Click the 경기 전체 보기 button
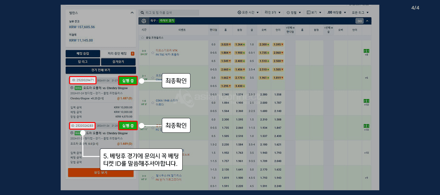Image resolution: width=440 pixels, height=195 pixels. [x=101, y=70]
